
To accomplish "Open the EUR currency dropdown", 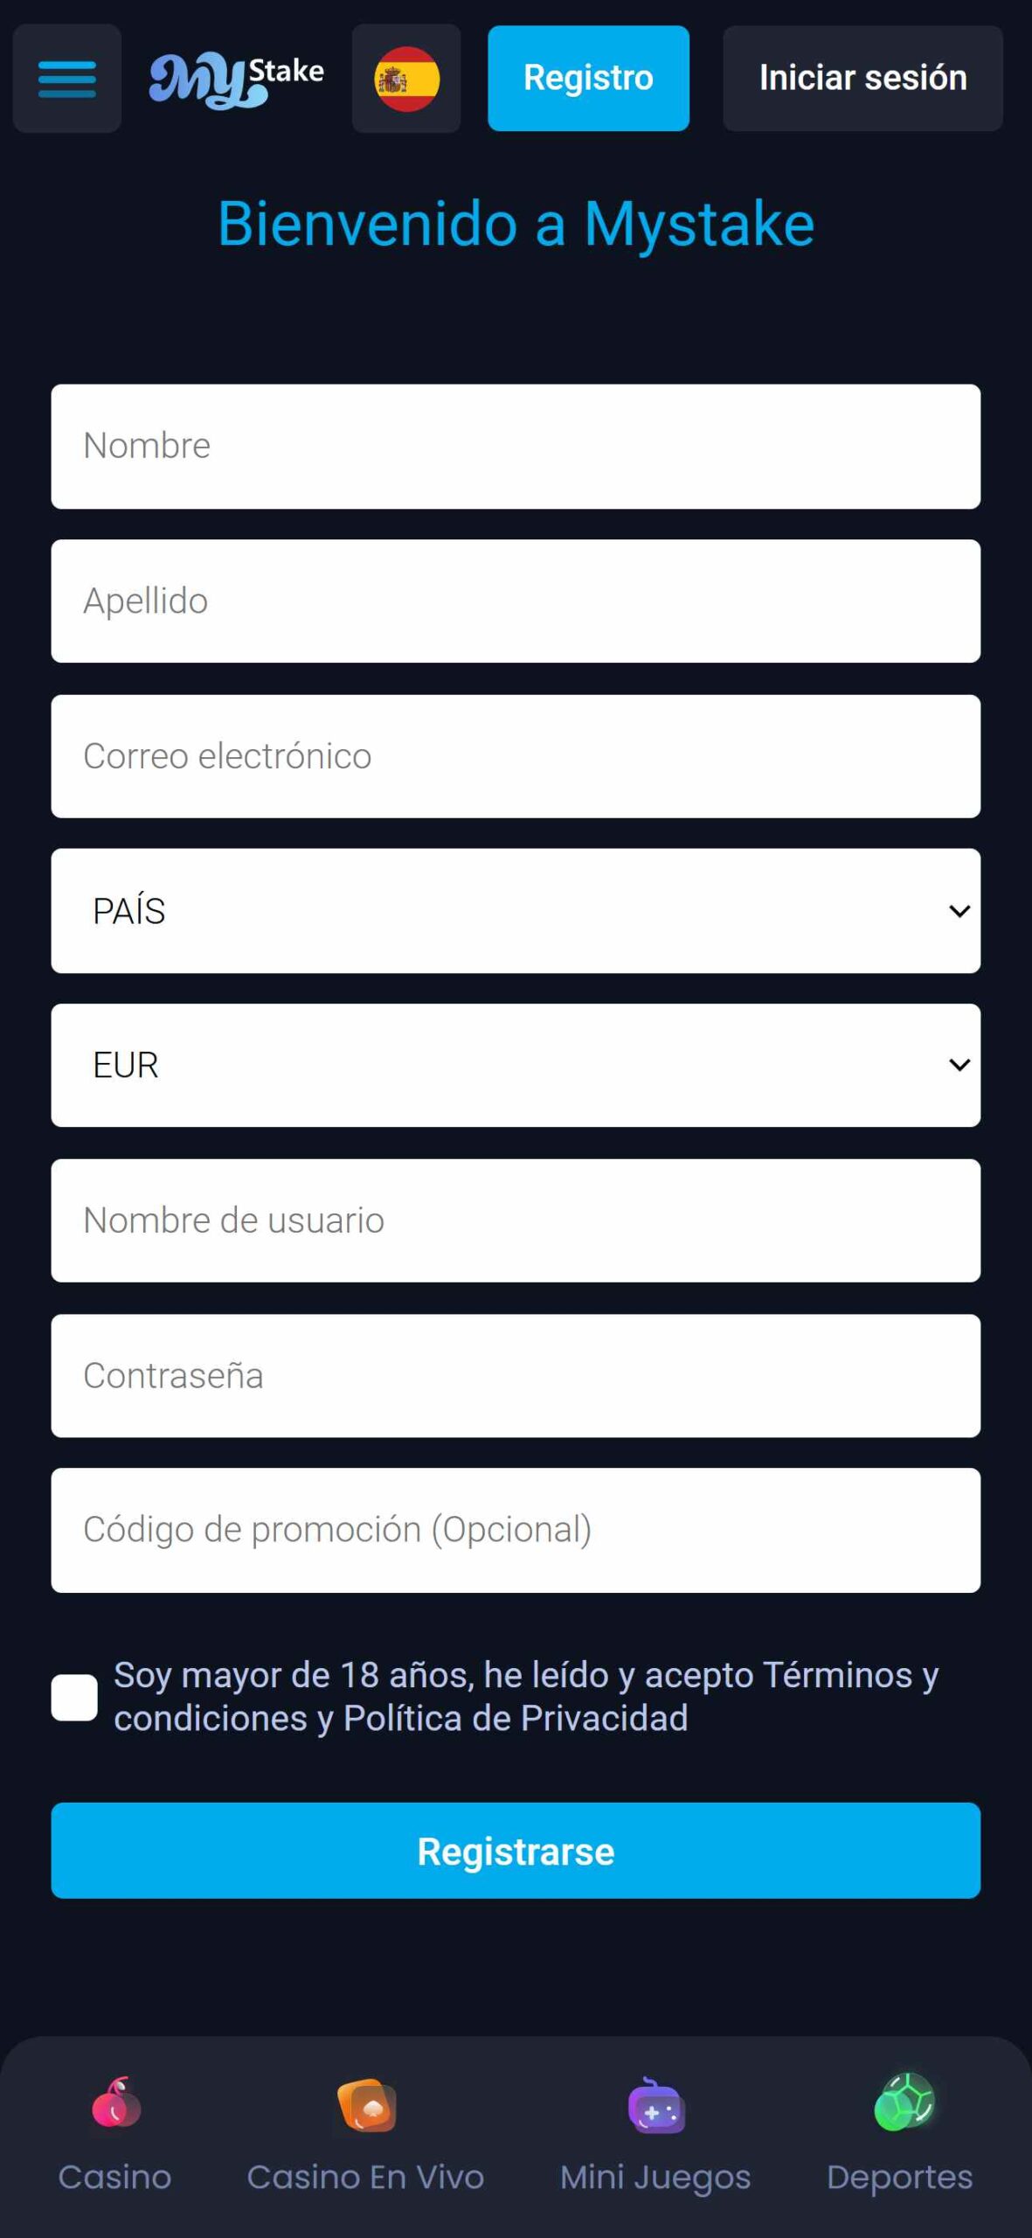I will [x=516, y=1065].
